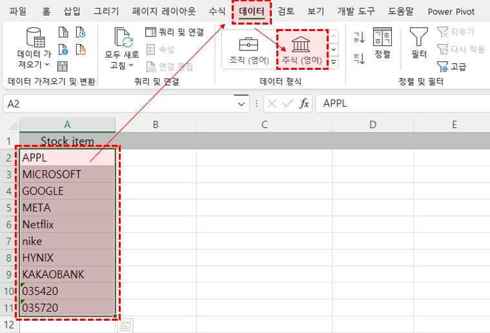Open 쿼리 및 연결 pane

click(174, 32)
